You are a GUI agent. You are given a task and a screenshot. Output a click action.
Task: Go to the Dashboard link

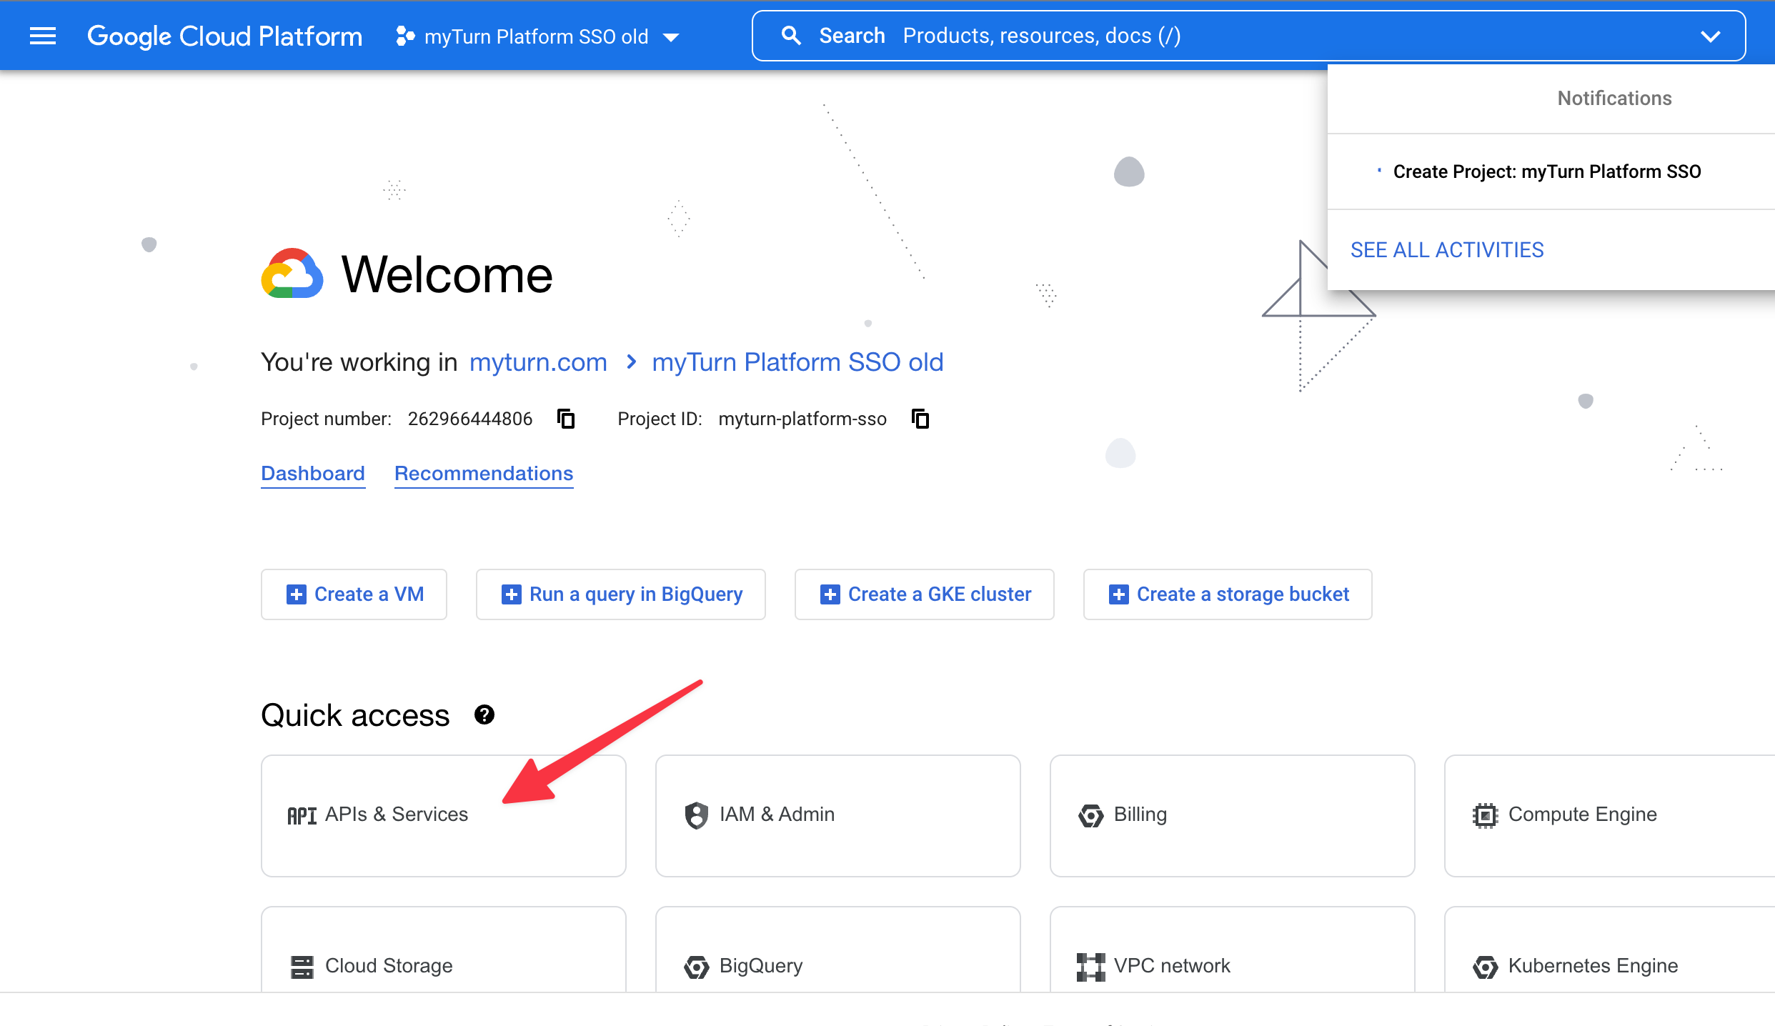click(313, 474)
